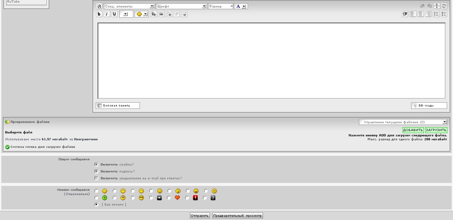Select the heart message icon radio button
Image resolution: width=453 pixels, height=220 pixels.
169,198
